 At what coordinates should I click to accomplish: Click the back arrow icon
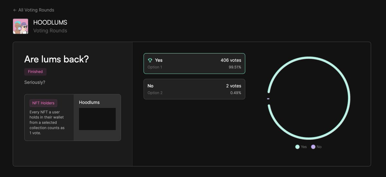pos(15,10)
